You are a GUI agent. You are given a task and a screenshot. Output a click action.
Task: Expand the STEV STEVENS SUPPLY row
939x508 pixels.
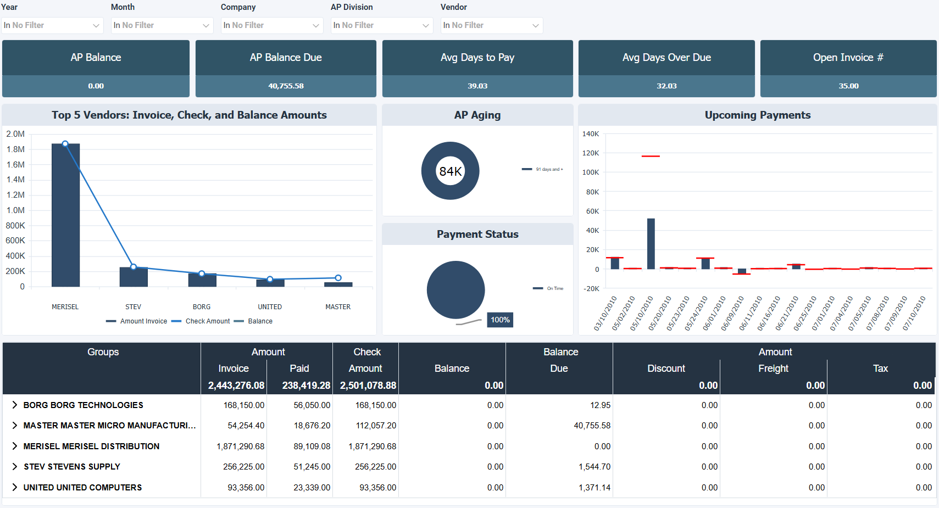[15, 467]
